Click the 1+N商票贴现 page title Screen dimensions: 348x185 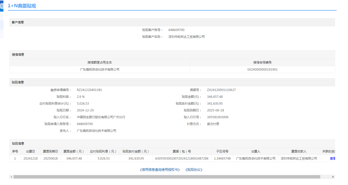coord(22,6)
